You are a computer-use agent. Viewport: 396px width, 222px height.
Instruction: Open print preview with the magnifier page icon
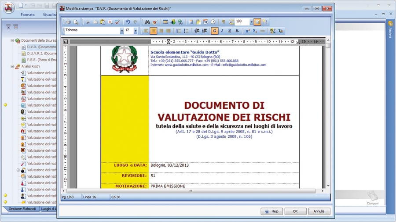76,22
